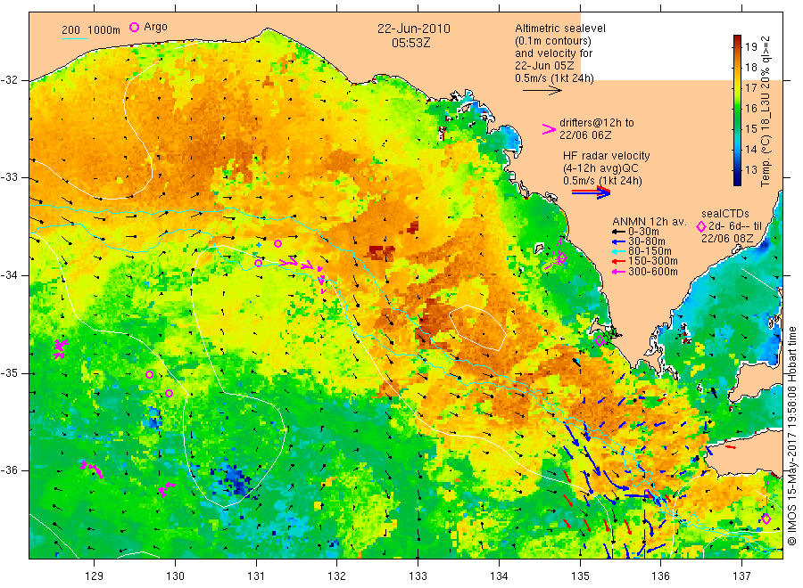Click the black 0-30m ANMN arrow
Screen dimensions: 803x588
coord(618,232)
